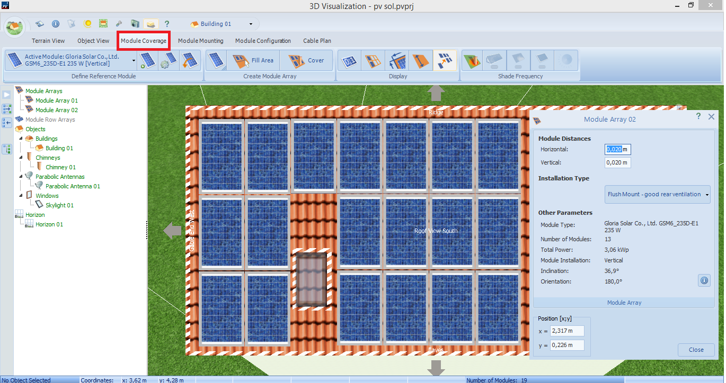This screenshot has width=726, height=383.
Task: Click the shade frequency heat map icon
Action: pyautogui.click(x=472, y=60)
